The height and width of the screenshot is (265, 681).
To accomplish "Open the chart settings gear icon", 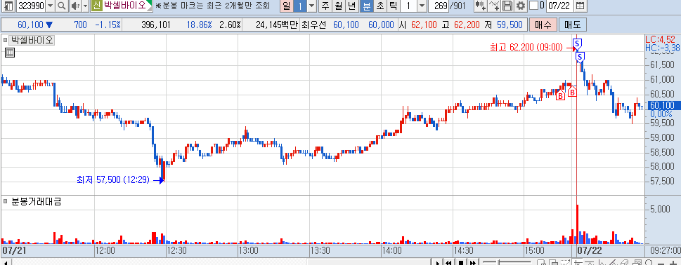I will 520,6.
